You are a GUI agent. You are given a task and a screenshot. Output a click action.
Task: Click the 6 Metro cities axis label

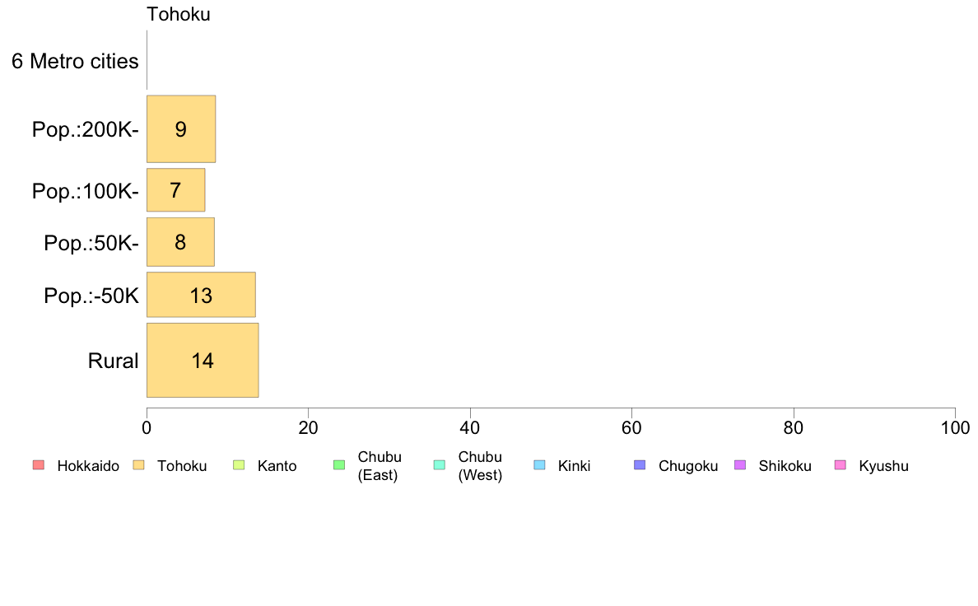click(x=75, y=61)
